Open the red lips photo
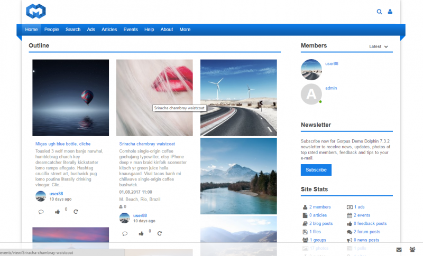This screenshot has width=423, height=256. coord(154,98)
